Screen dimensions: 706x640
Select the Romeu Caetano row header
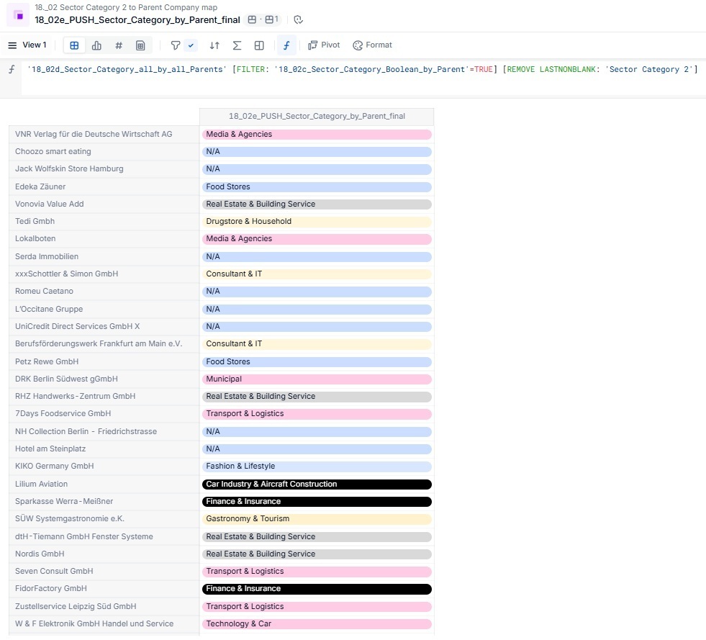(x=104, y=292)
